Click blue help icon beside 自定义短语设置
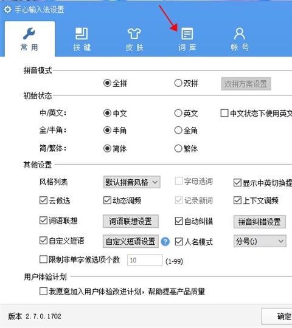292x328 pixels. 165,242
